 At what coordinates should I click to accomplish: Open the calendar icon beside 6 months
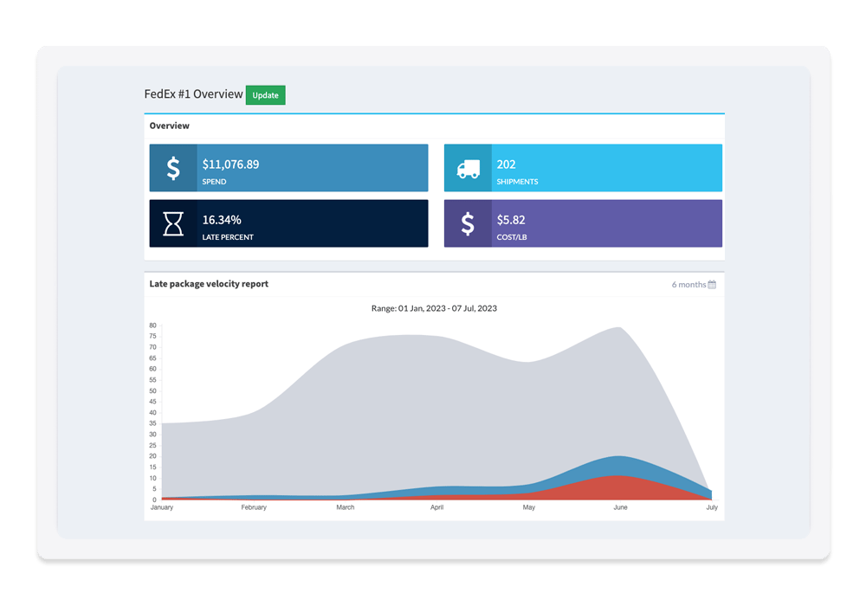[x=712, y=284]
